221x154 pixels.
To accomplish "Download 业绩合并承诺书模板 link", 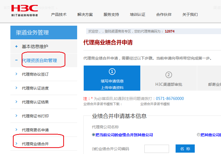I will 155,104.
